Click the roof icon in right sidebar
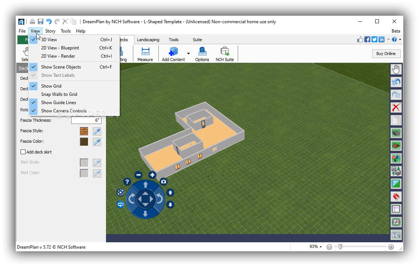 (x=396, y=146)
